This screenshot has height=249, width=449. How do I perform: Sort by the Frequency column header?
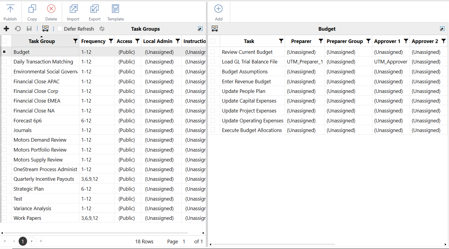[x=93, y=41]
